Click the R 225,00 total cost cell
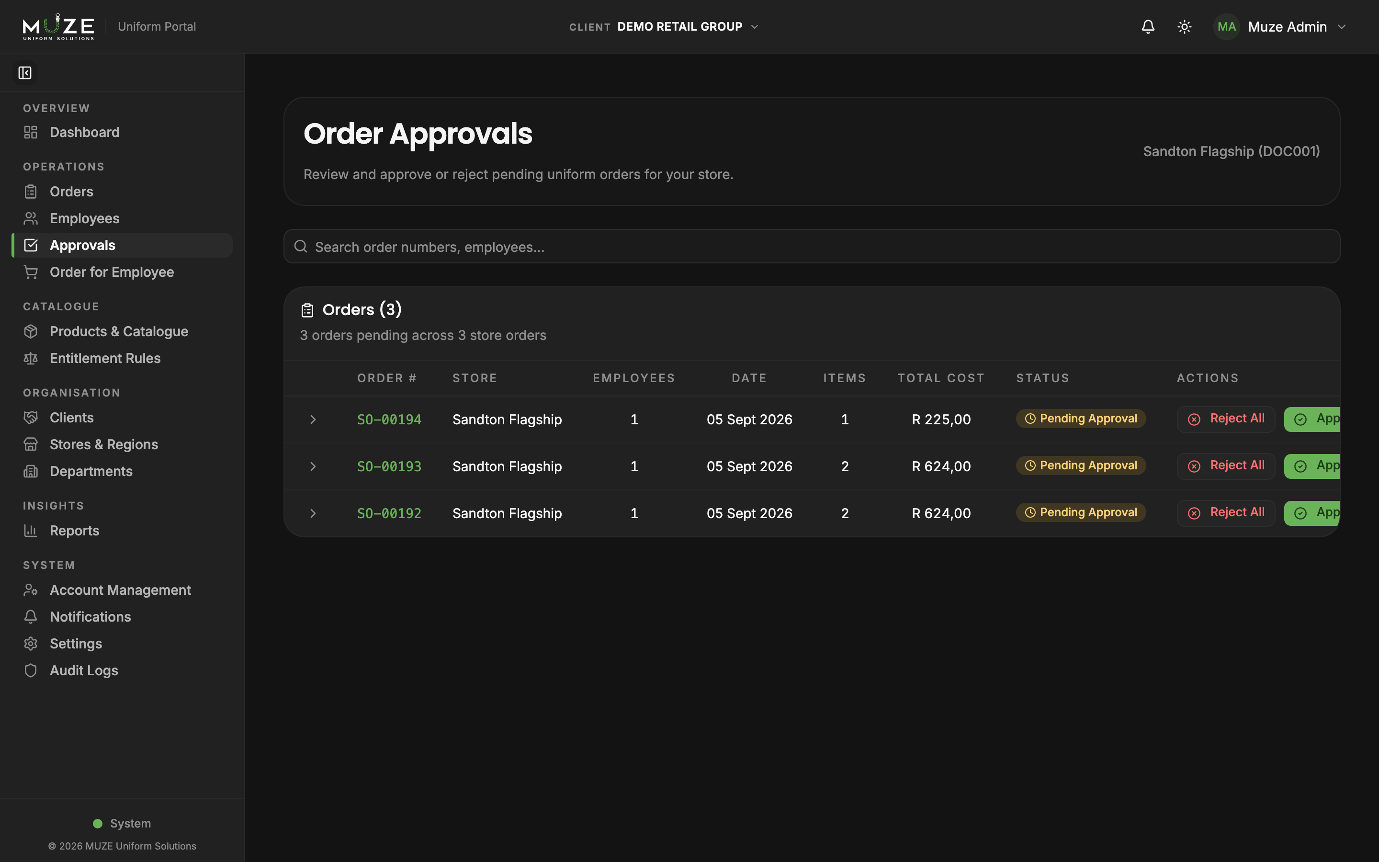Viewport: 1379px width, 862px height. [941, 420]
